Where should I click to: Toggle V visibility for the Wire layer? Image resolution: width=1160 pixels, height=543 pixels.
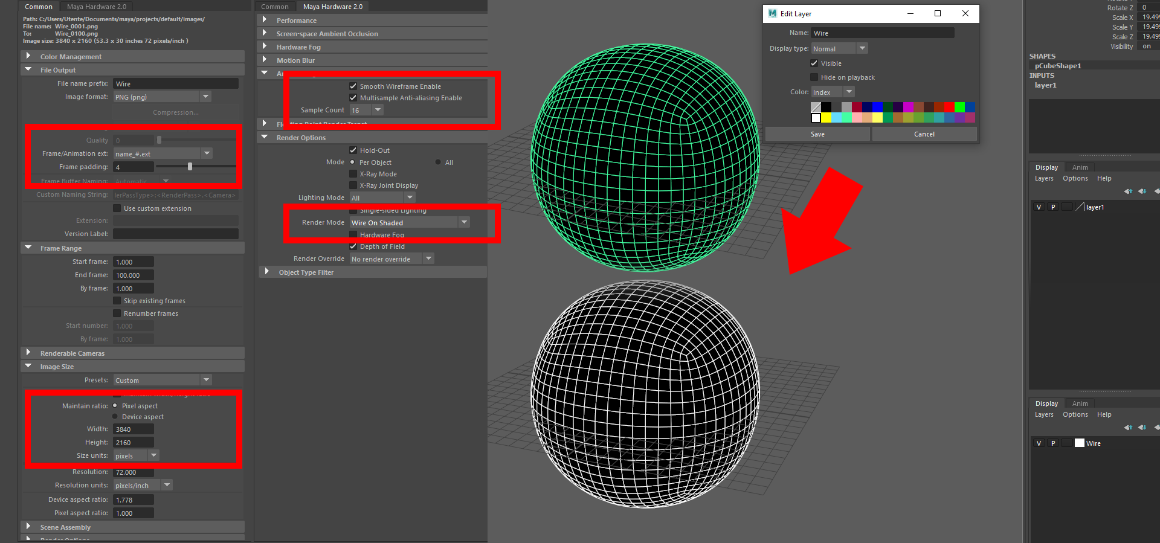click(x=1039, y=443)
